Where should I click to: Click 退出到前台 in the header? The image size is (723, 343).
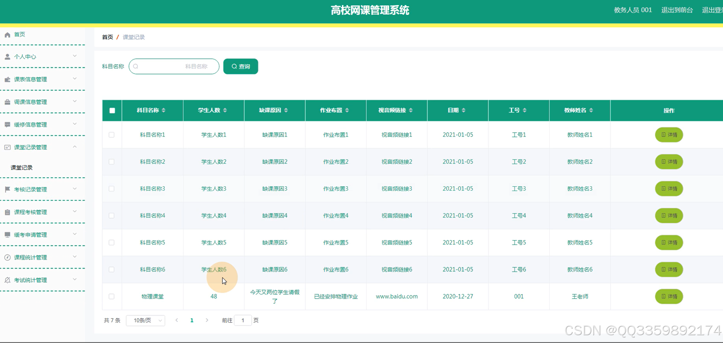pos(677,10)
